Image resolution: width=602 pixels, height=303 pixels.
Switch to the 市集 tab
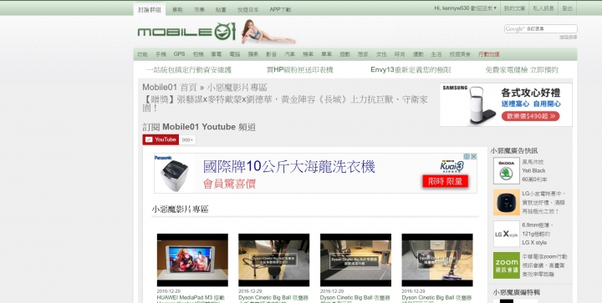(199, 9)
